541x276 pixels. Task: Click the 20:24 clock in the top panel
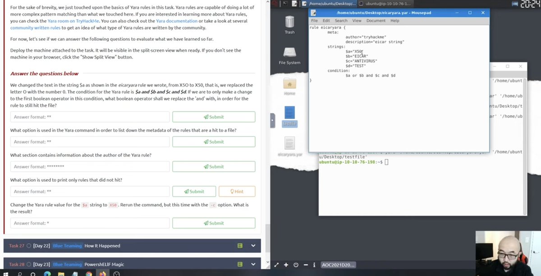point(530,4)
